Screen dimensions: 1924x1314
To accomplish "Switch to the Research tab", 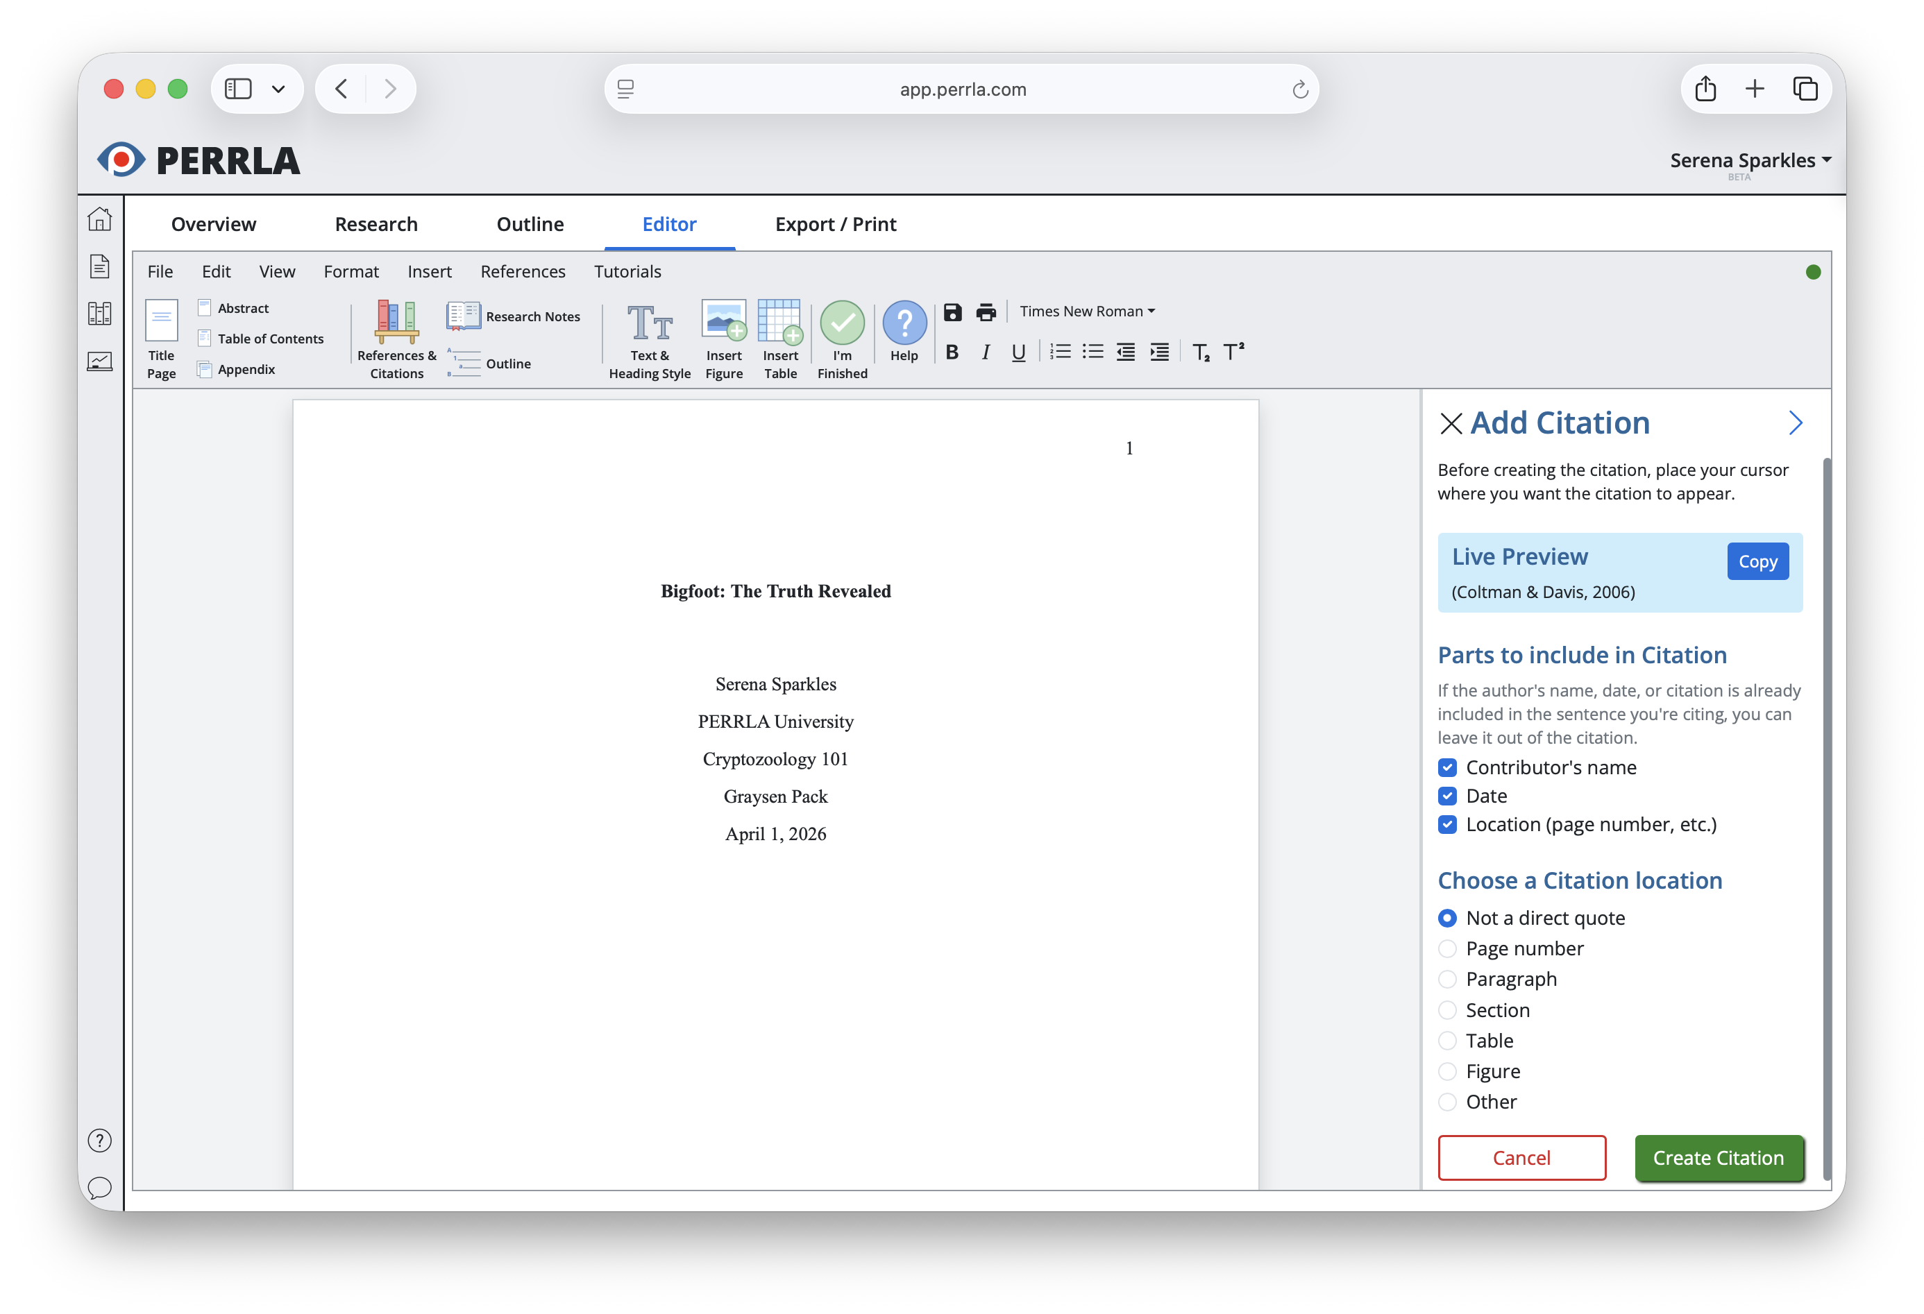I will point(376,224).
